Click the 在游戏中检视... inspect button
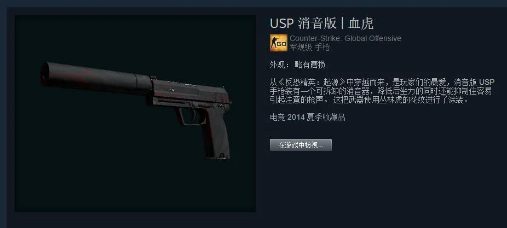Viewport: 507px width, 228px height. pos(301,145)
